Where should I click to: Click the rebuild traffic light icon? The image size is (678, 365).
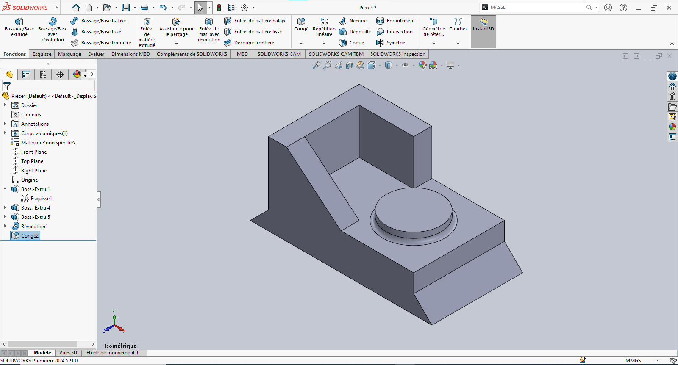coord(219,8)
